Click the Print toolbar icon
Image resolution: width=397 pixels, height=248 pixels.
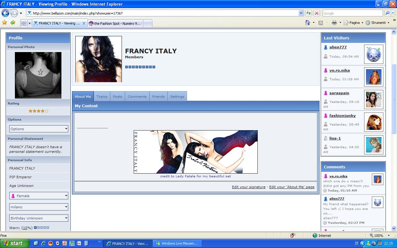point(334,23)
